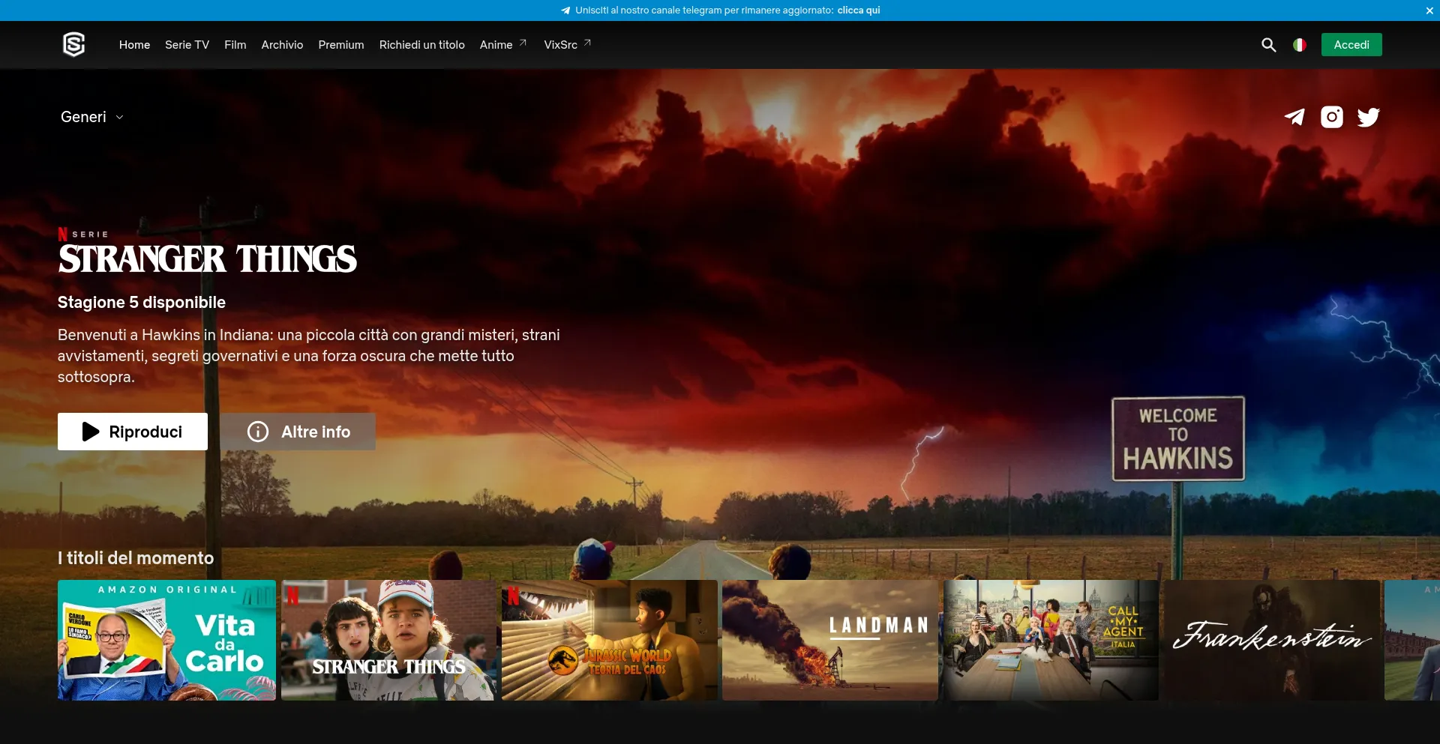Image resolution: width=1440 pixels, height=744 pixels.
Task: Click the Italian flag language icon
Action: click(1300, 45)
